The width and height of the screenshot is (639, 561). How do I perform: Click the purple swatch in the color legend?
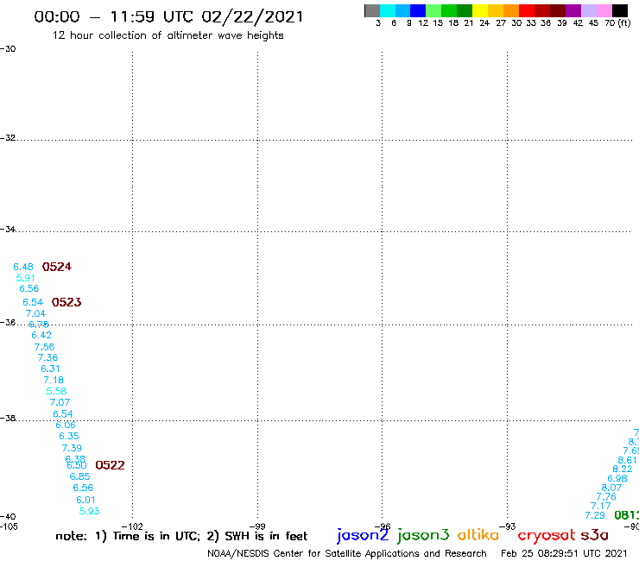click(573, 10)
